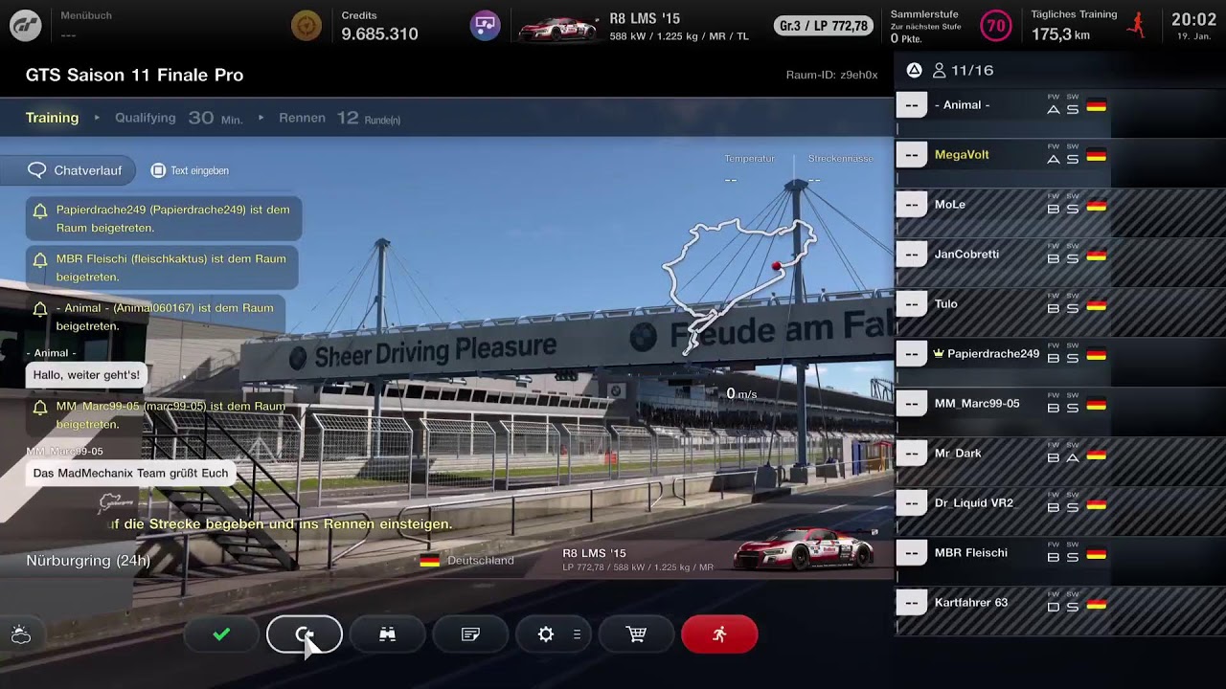1226x689 pixels.
Task: Click the R8 LMS '15 car image at the bottom
Action: 805,548
